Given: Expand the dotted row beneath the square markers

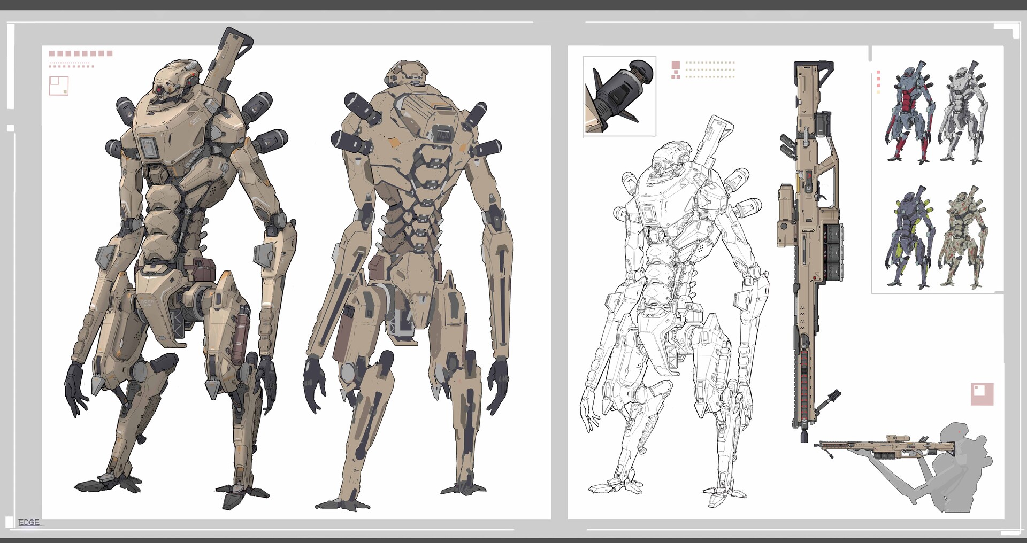Looking at the screenshot, I should [x=70, y=63].
